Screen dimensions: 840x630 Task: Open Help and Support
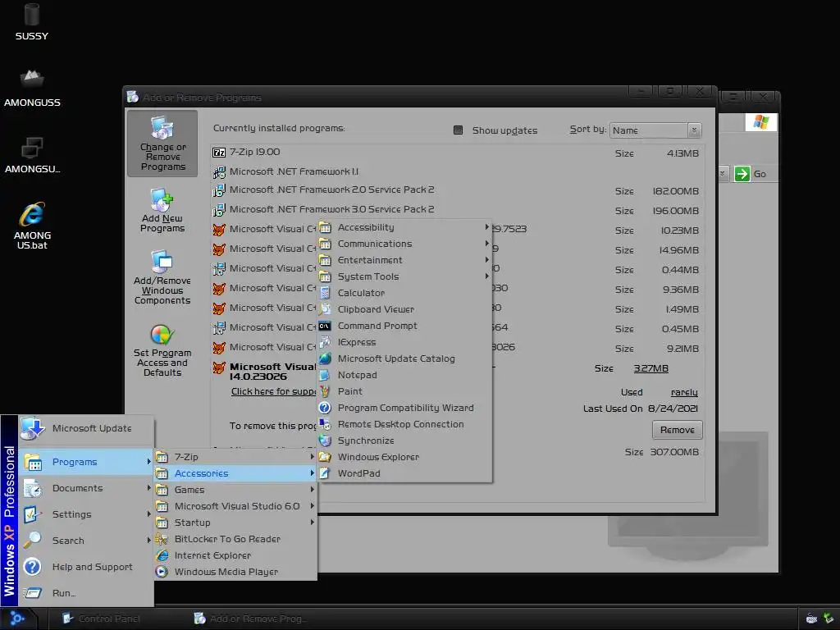pos(85,567)
